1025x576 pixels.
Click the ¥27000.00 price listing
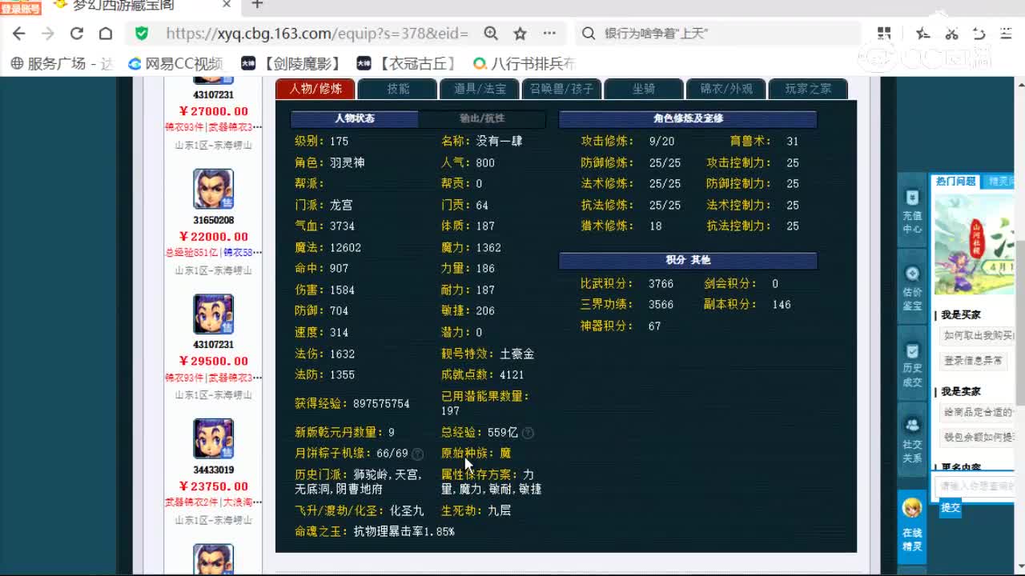click(x=213, y=111)
